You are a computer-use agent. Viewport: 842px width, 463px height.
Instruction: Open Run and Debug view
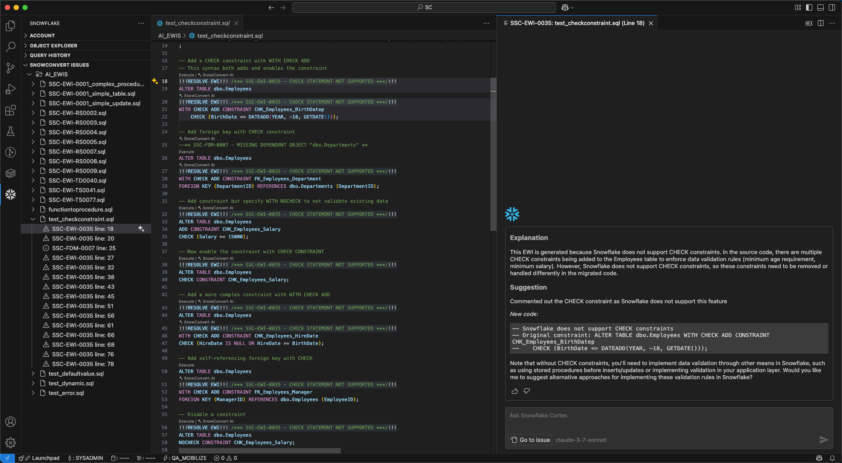[11, 89]
